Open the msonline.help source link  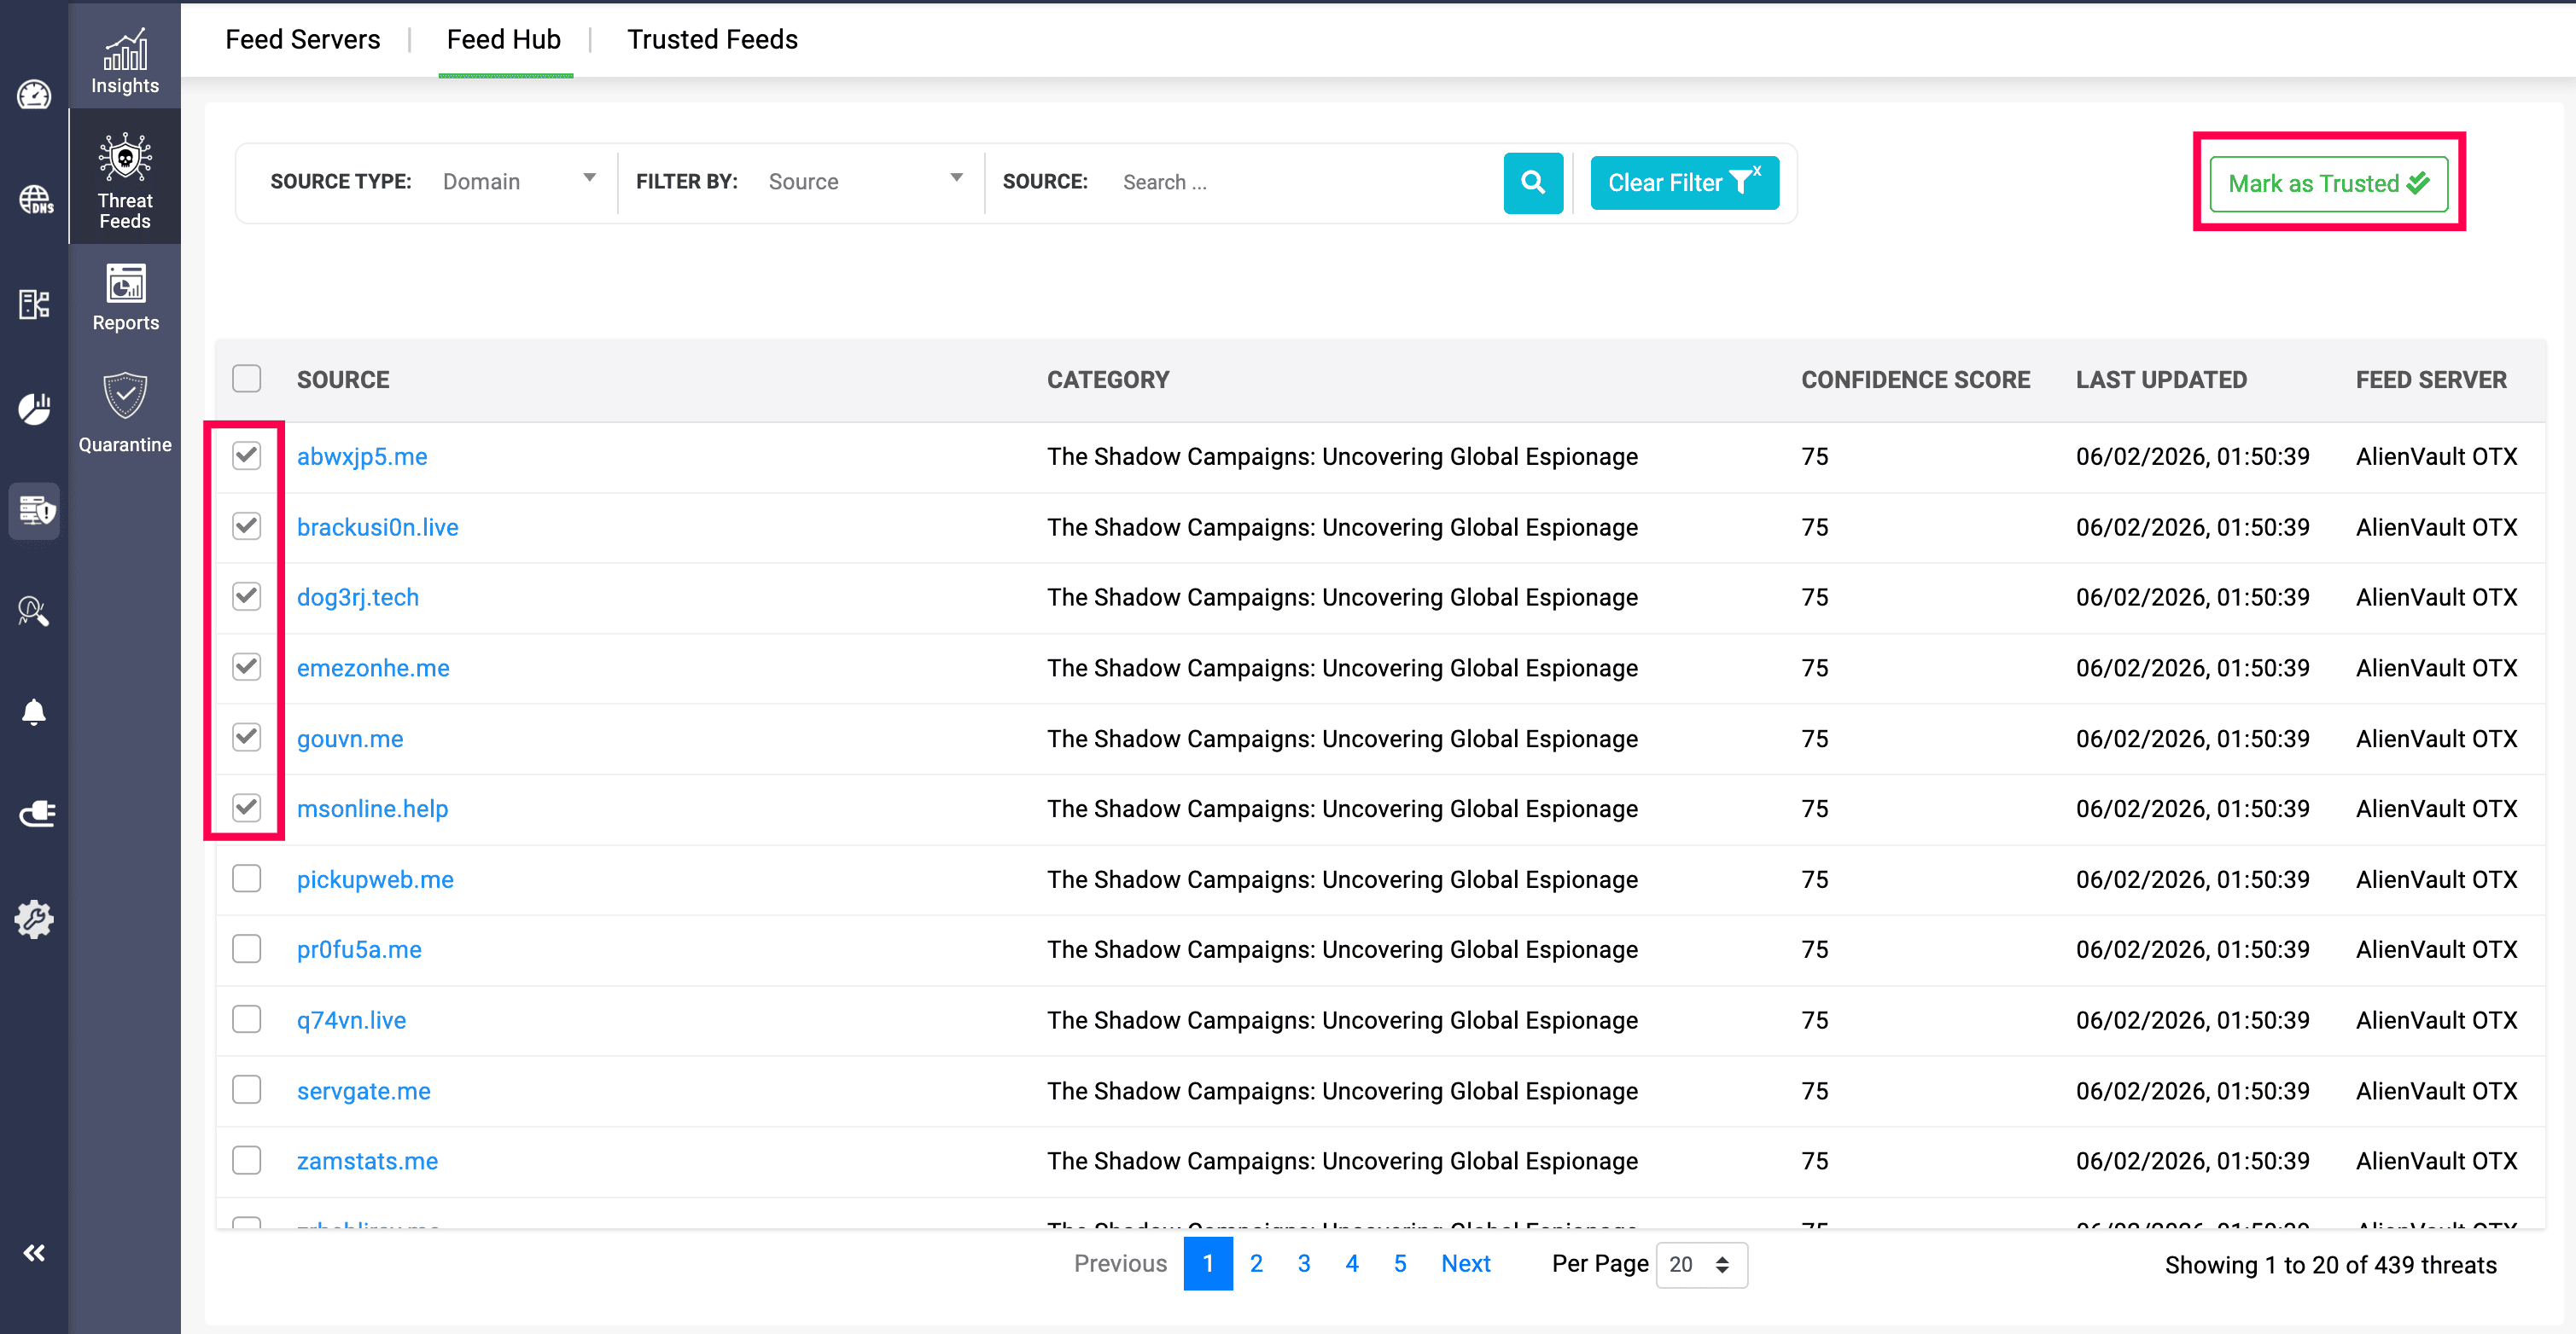[372, 809]
